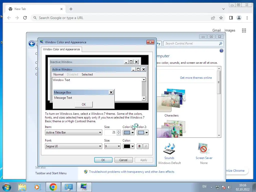Select the theme thumbnail below Characters
Viewport: 256px width, 192px height.
pos(171,129)
